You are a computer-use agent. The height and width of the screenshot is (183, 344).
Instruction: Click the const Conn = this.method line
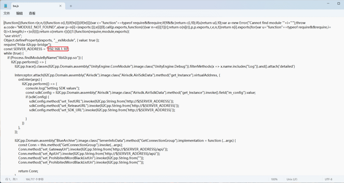pos(71,145)
